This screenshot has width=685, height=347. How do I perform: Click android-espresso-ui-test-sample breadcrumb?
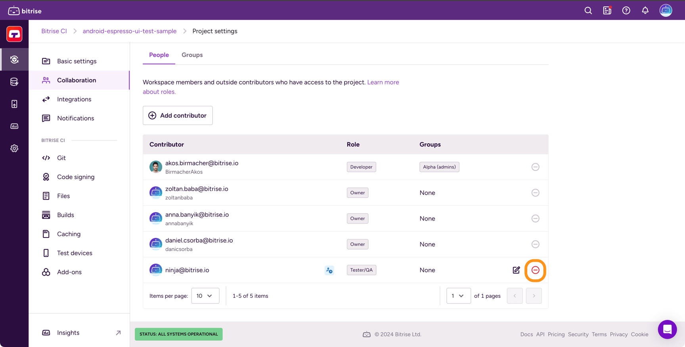coord(130,31)
